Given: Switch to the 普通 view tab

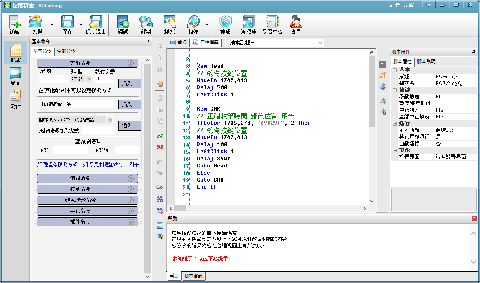Looking at the screenshot, I should (x=178, y=43).
